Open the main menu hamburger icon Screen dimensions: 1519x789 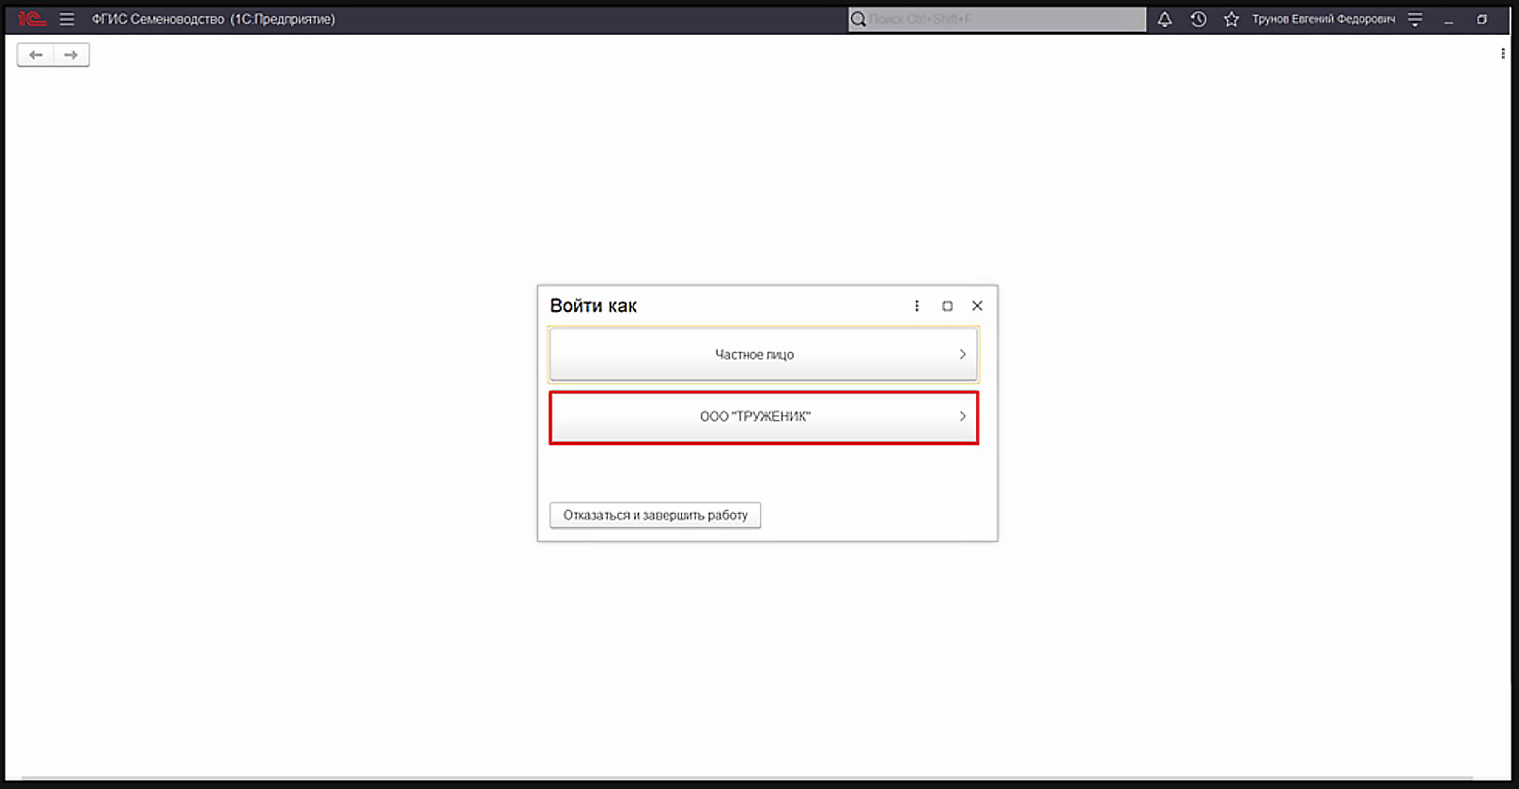[67, 19]
